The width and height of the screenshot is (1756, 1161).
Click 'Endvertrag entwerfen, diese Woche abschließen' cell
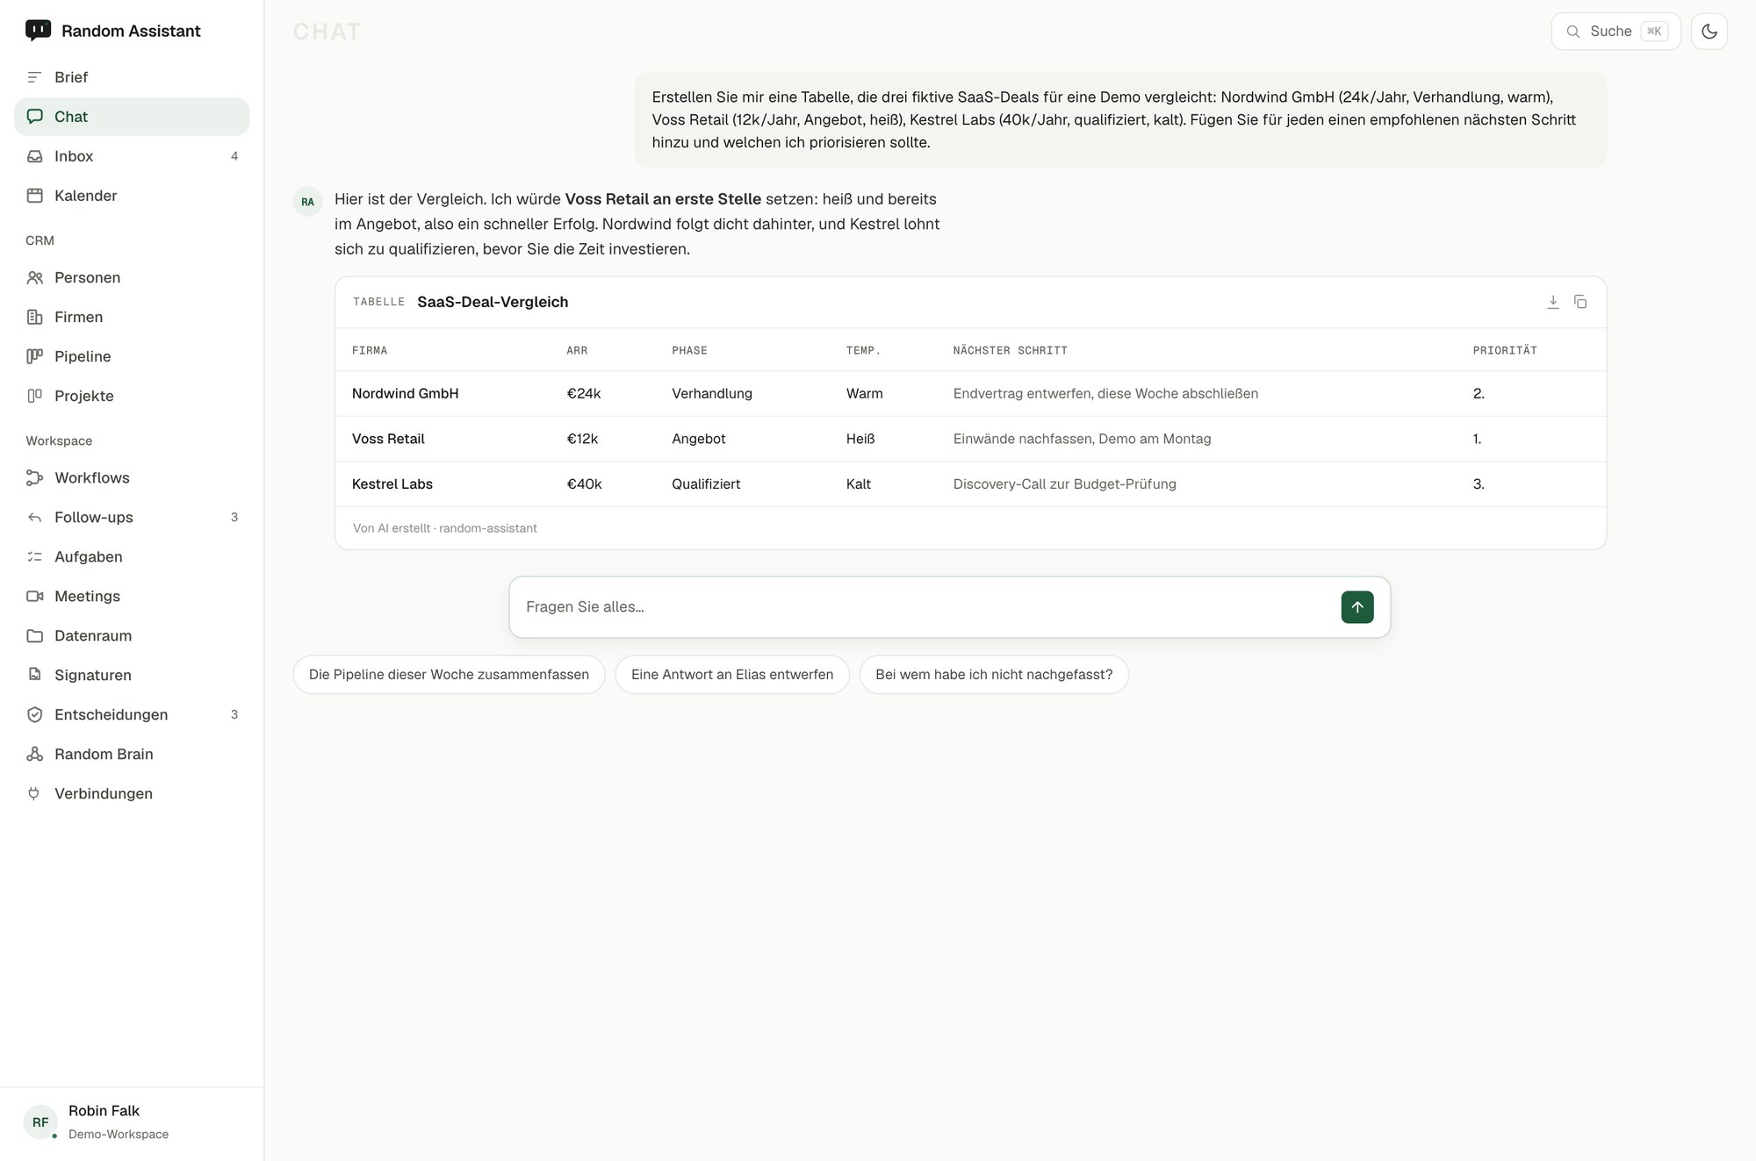[x=1105, y=393]
